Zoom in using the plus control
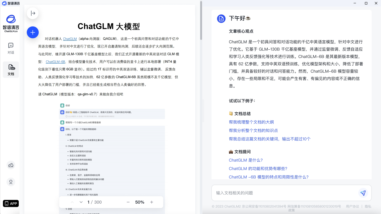381x214 pixels. pos(152,202)
